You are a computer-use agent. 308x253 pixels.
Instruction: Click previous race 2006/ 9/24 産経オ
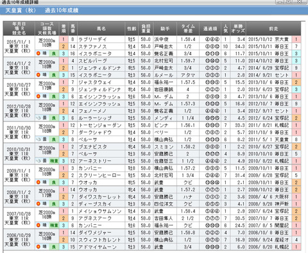(268, 240)
